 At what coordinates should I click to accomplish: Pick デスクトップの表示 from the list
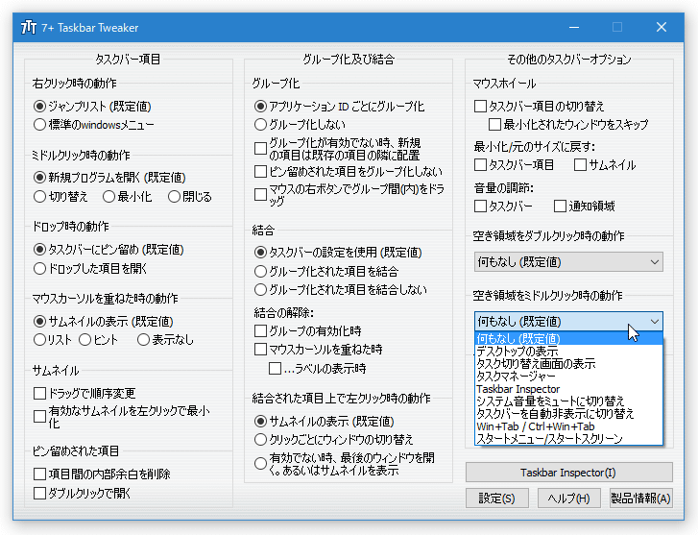coord(568,351)
